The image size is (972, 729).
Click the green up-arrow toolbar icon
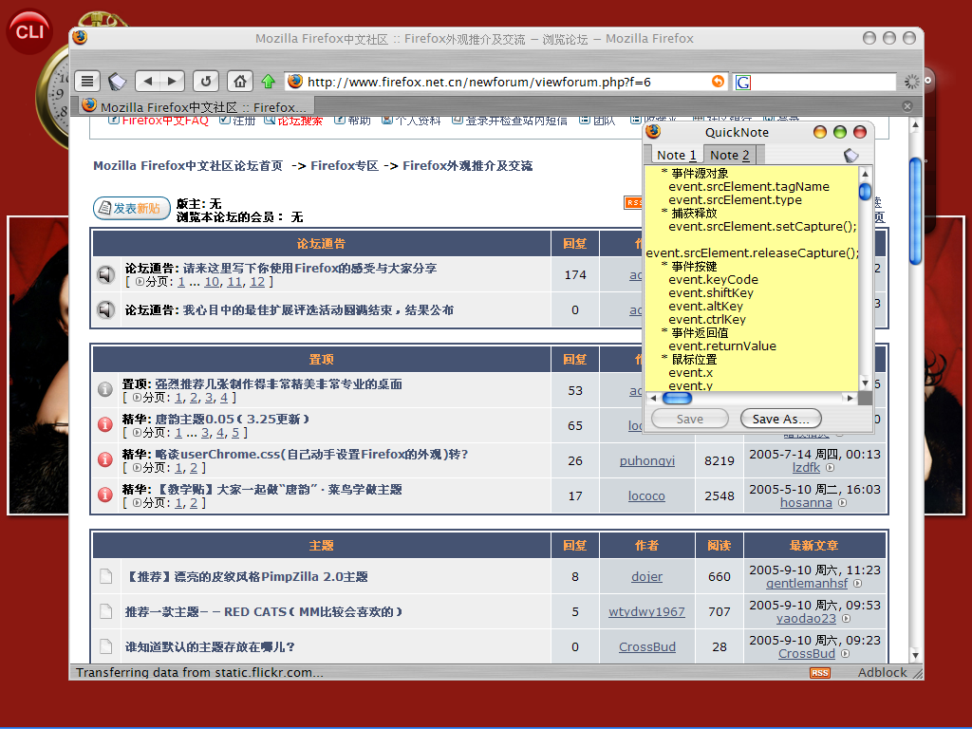268,82
